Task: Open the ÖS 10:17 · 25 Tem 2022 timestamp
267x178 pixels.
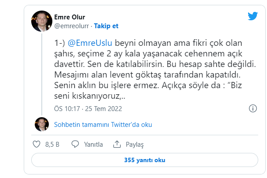Action: click(88, 109)
